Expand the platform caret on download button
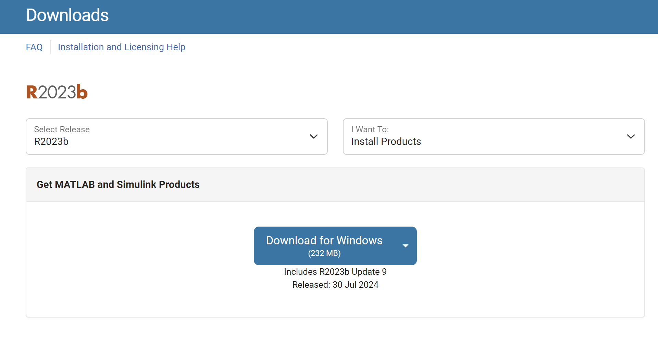This screenshot has height=338, width=658. click(406, 246)
